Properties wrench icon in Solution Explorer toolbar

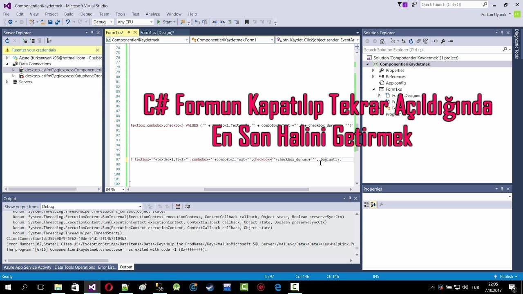coord(443,41)
